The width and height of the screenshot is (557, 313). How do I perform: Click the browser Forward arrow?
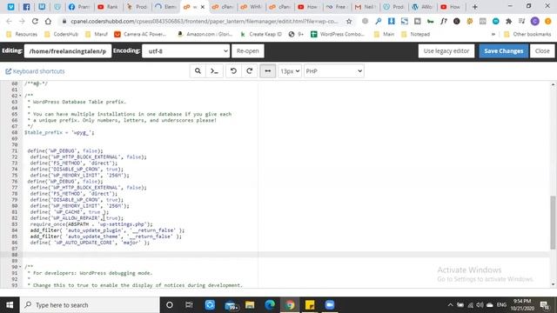(22, 21)
